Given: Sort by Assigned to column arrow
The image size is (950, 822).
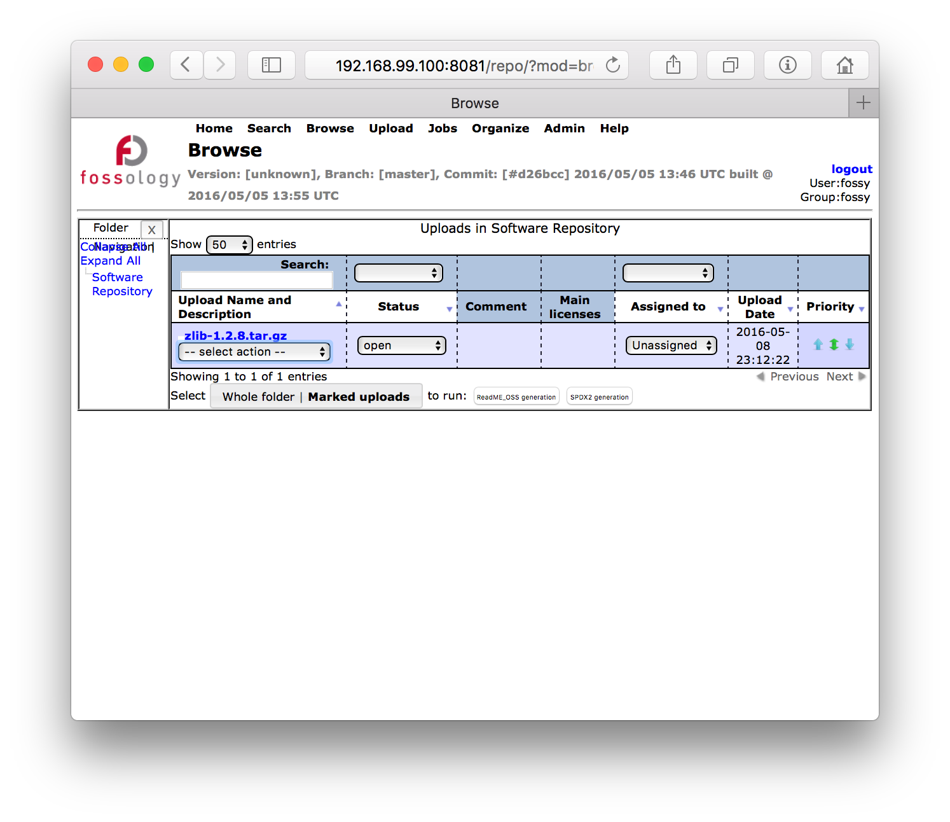Looking at the screenshot, I should 720,309.
